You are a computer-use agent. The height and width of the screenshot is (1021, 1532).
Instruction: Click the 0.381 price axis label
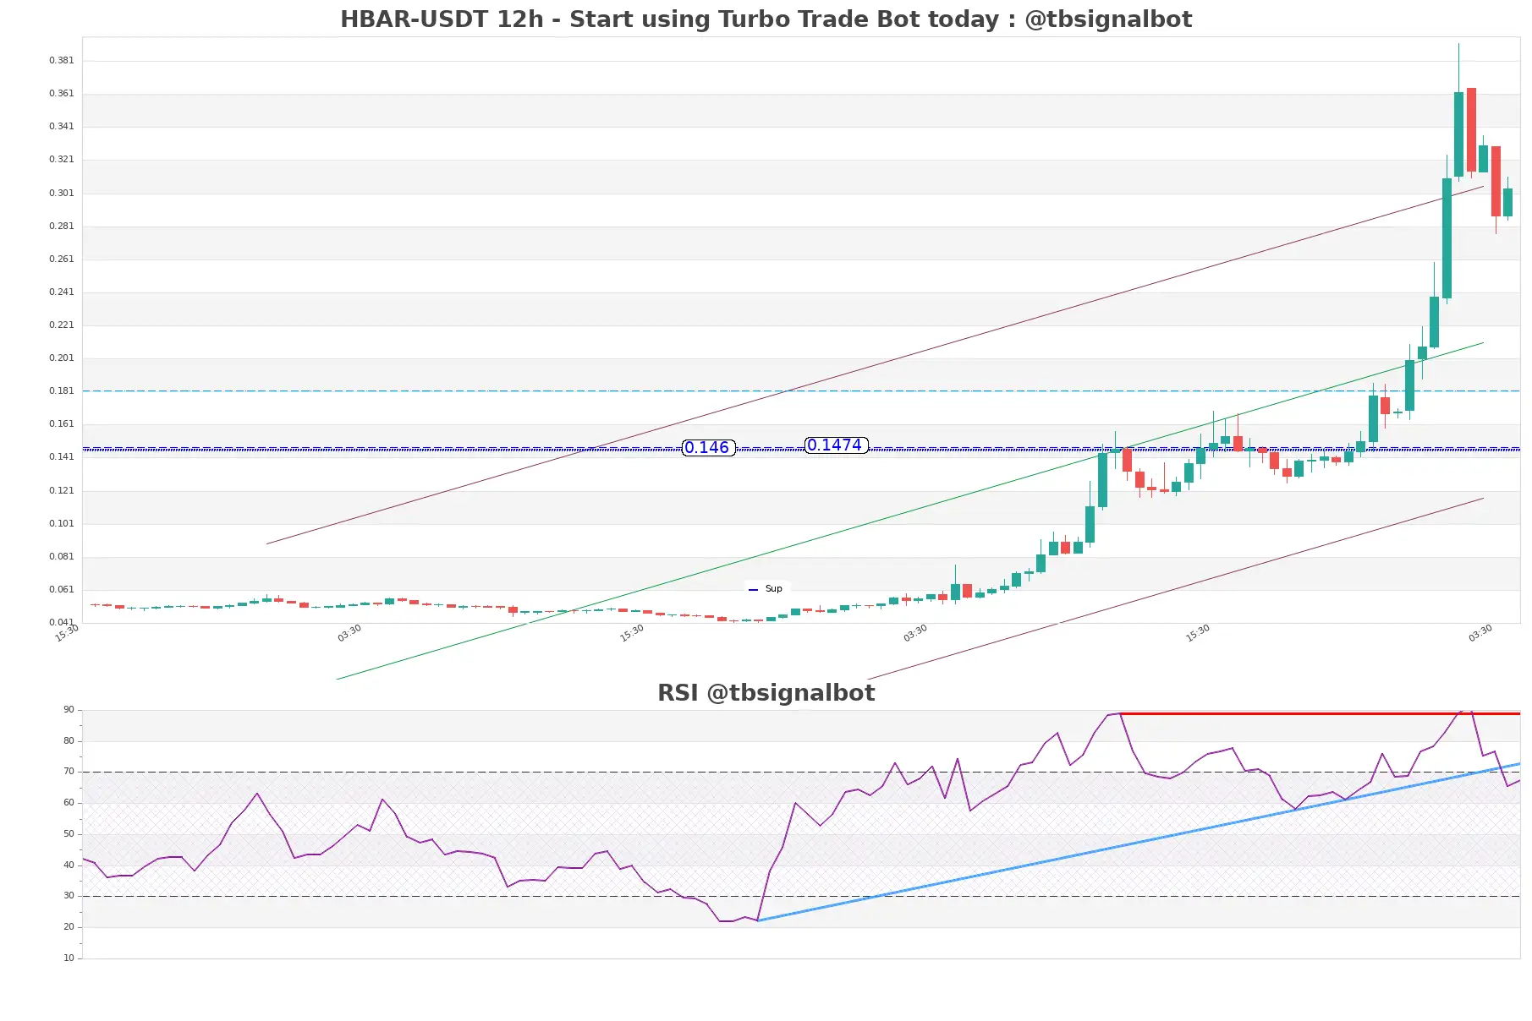61,61
